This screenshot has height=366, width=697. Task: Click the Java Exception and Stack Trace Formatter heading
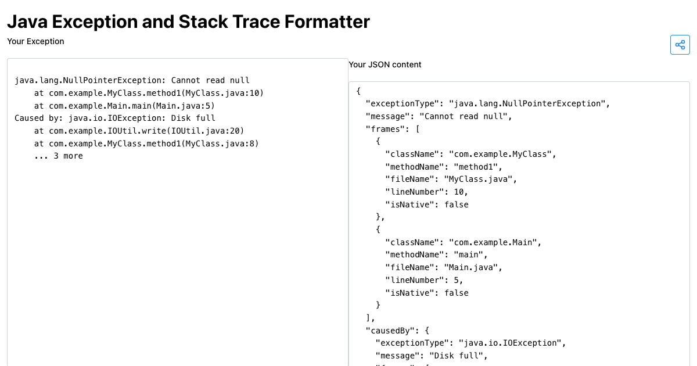pos(188,21)
